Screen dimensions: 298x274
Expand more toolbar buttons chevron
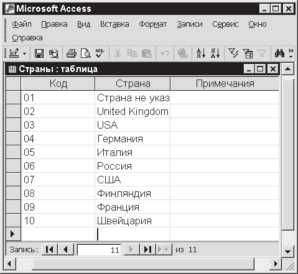click(291, 53)
